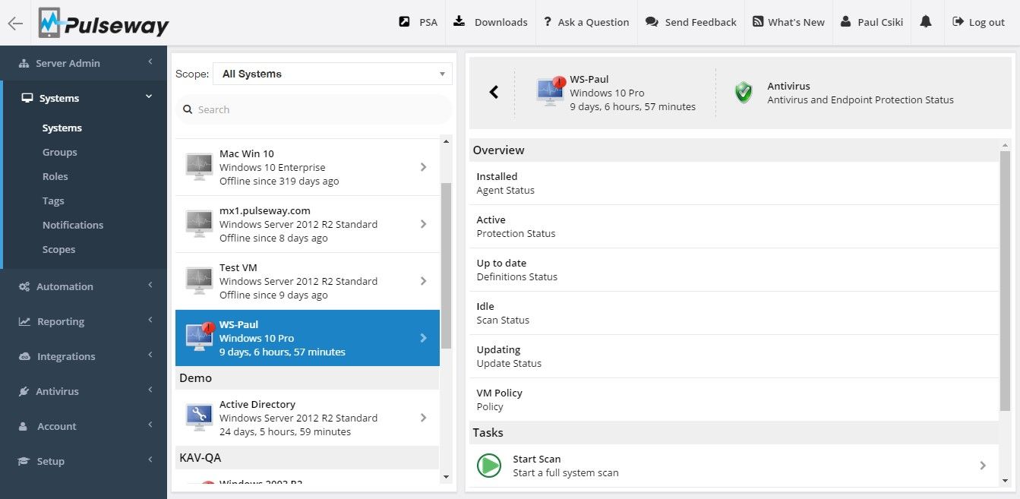Select the mx1.pulseway.com system
The width and height of the screenshot is (1020, 499).
tap(308, 224)
